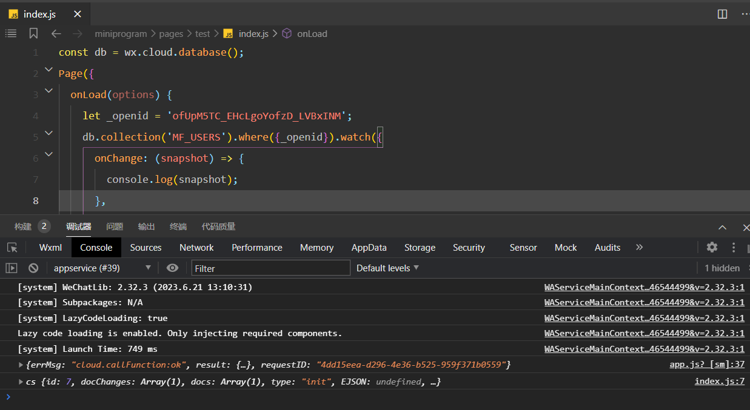Viewport: 750px width, 410px height.
Task: Collapse the watch call on line 5
Action: tap(49, 133)
